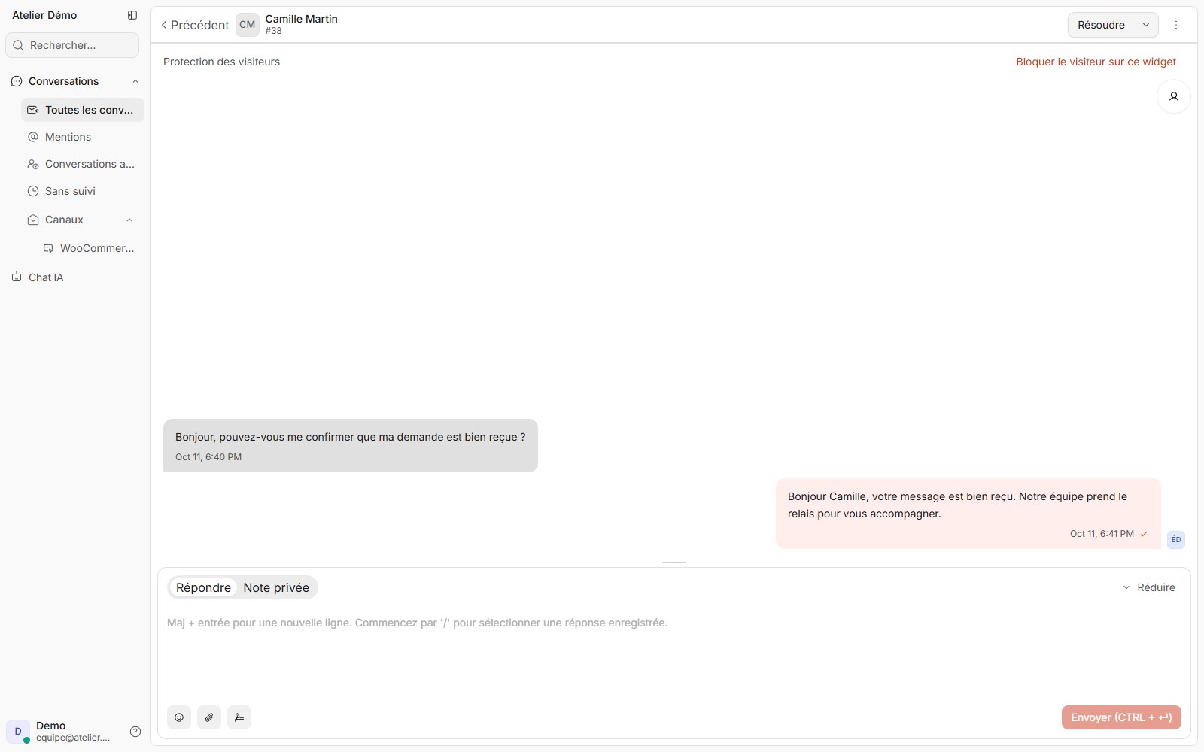This screenshot has height=752, width=1204.
Task: Open visitor profile person icon
Action: [1173, 96]
